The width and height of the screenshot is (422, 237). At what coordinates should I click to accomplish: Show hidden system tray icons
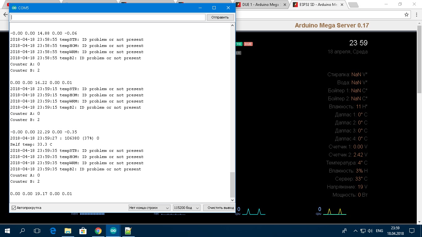pyautogui.click(x=355, y=231)
